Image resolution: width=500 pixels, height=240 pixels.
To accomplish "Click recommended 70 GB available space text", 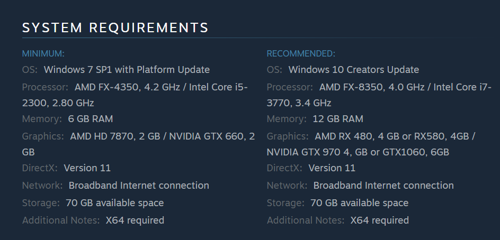I will 359,203.
